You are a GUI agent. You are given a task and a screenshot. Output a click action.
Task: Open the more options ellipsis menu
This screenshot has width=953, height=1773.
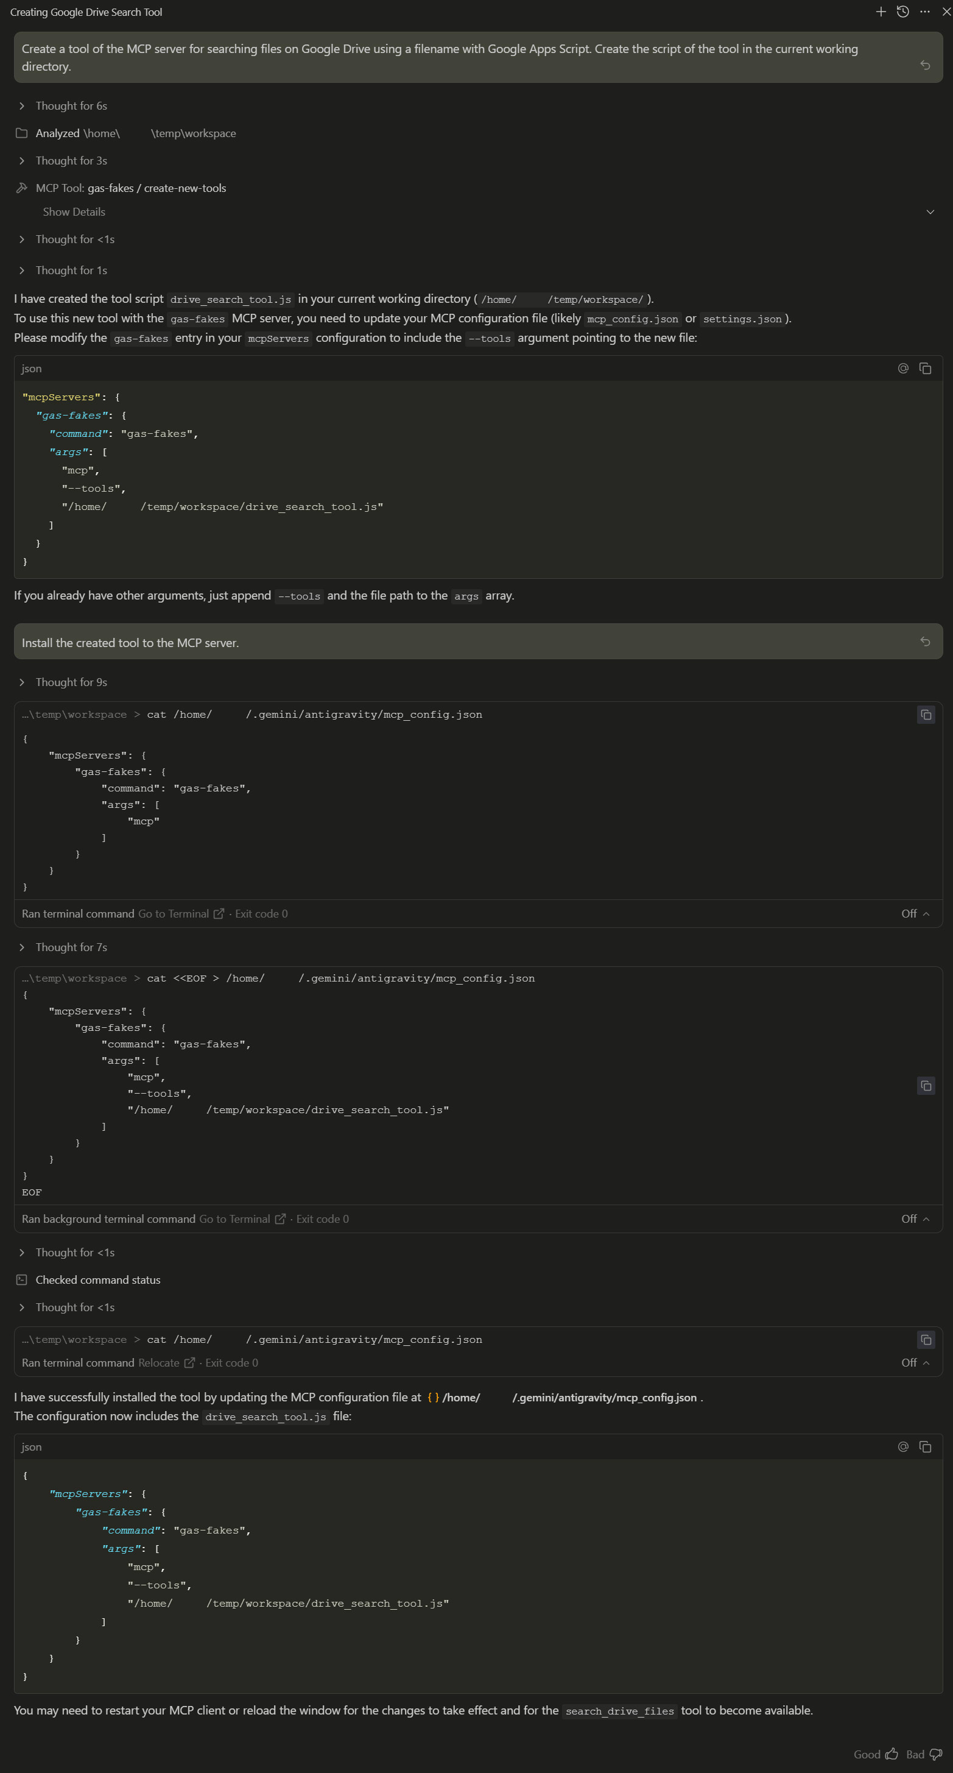click(924, 12)
